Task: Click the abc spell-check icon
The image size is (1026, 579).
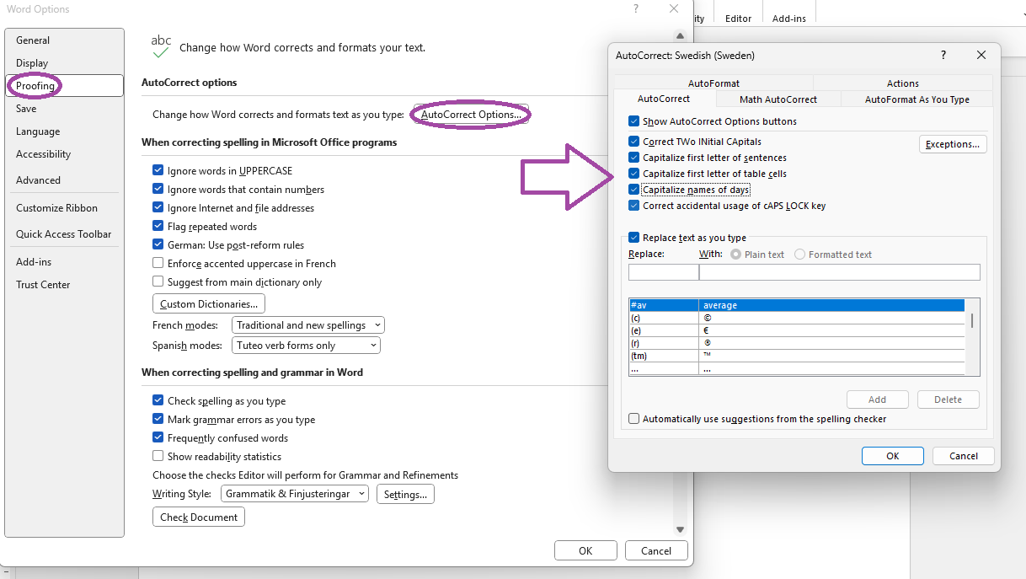Action: coord(160,42)
